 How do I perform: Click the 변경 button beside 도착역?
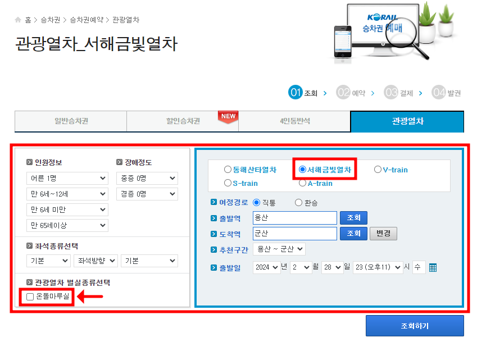point(383,234)
